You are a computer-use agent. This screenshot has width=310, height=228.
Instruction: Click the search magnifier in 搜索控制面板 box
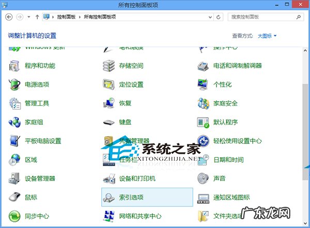coord(299,17)
